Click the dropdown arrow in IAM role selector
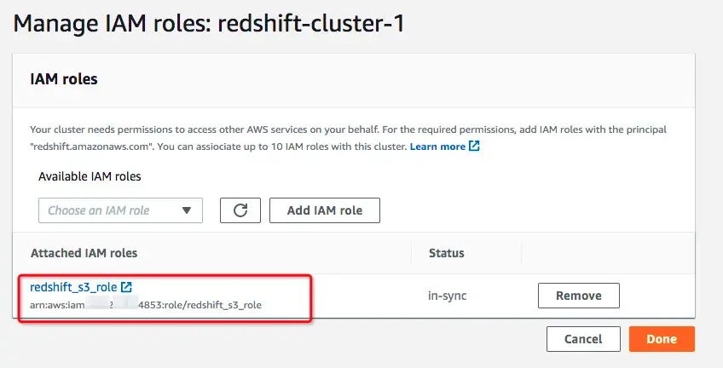Screen dimensions: 723x368 point(187,210)
